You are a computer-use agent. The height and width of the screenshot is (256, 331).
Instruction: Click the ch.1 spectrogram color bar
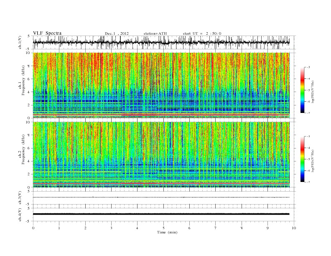[x=303, y=90]
